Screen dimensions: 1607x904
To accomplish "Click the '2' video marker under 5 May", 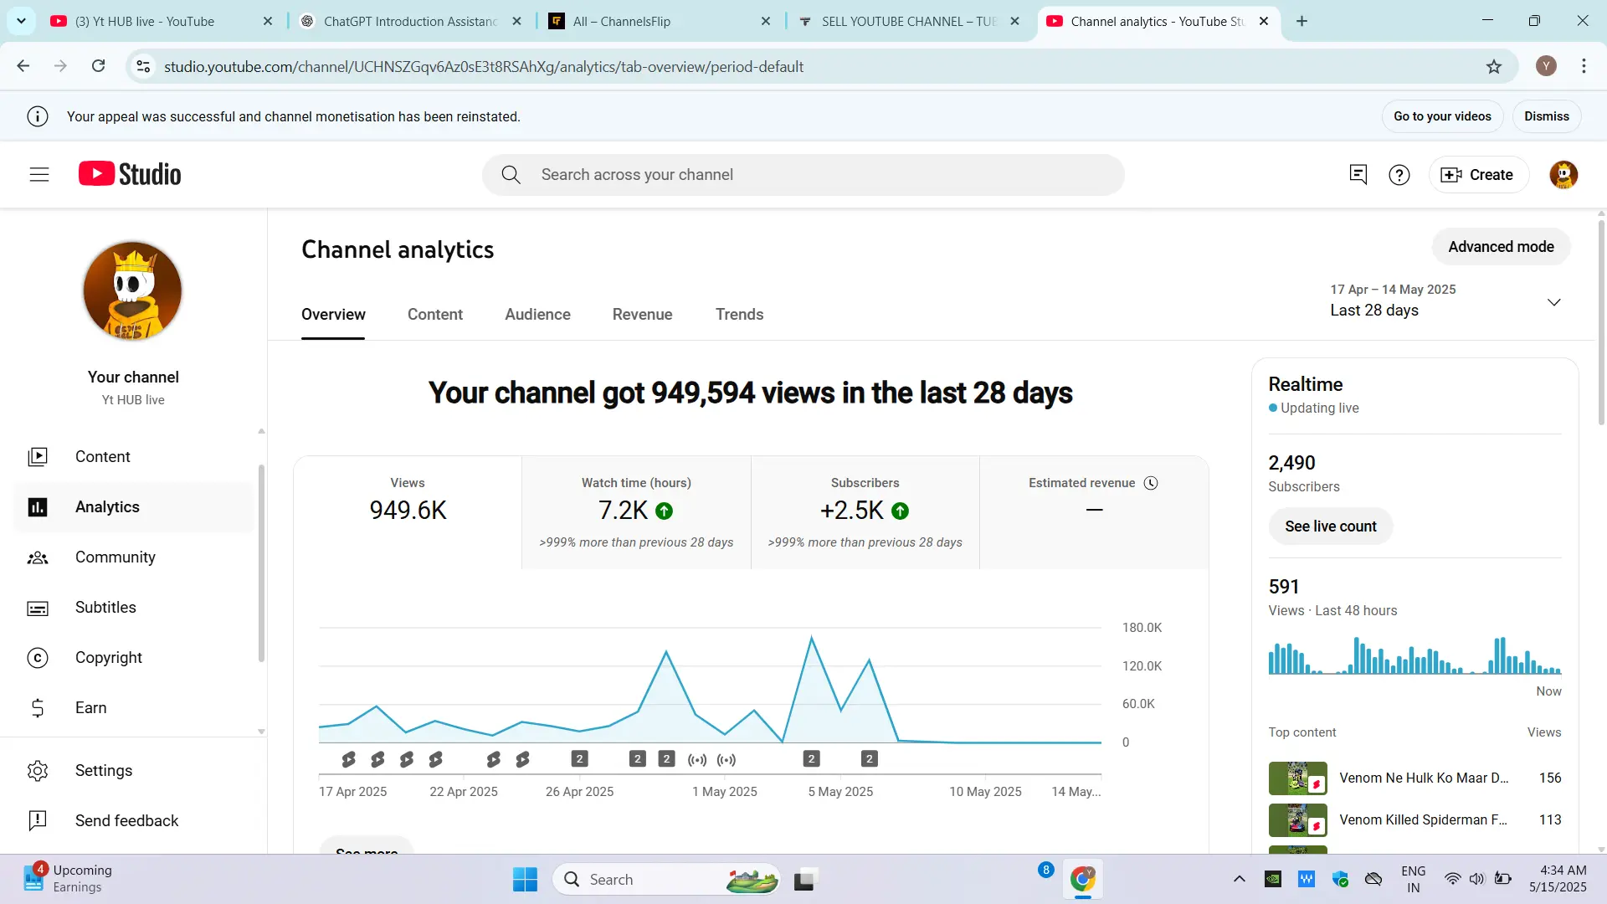I will coord(811,759).
